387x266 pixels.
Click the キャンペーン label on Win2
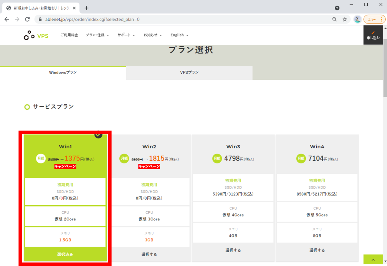coord(149,167)
